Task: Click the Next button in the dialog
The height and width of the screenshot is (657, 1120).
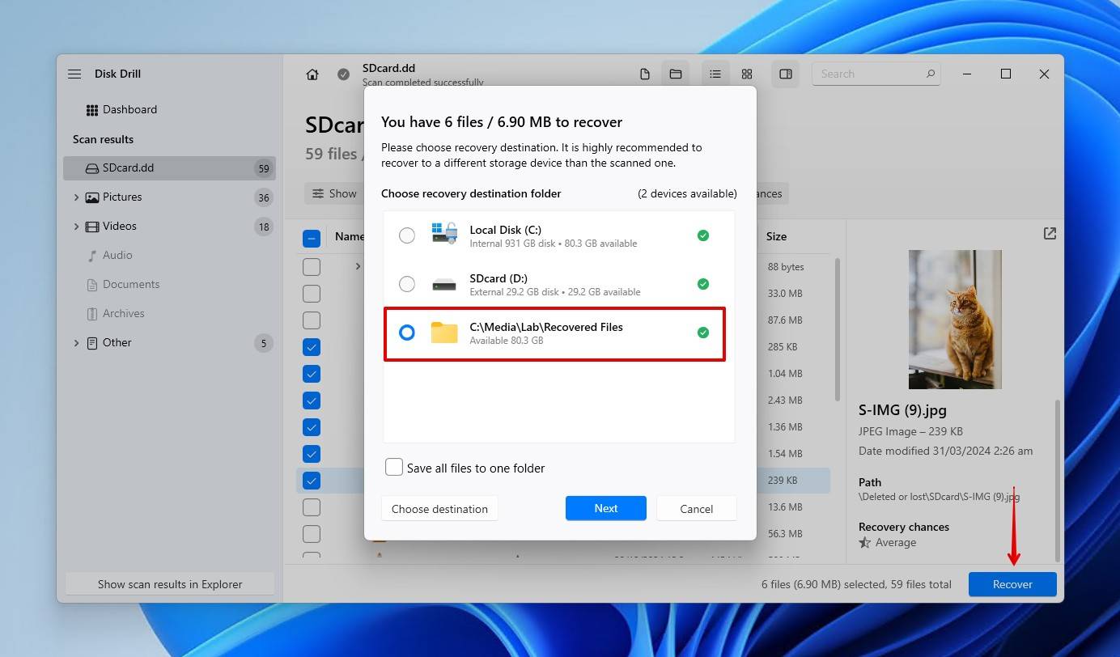Action: point(605,508)
